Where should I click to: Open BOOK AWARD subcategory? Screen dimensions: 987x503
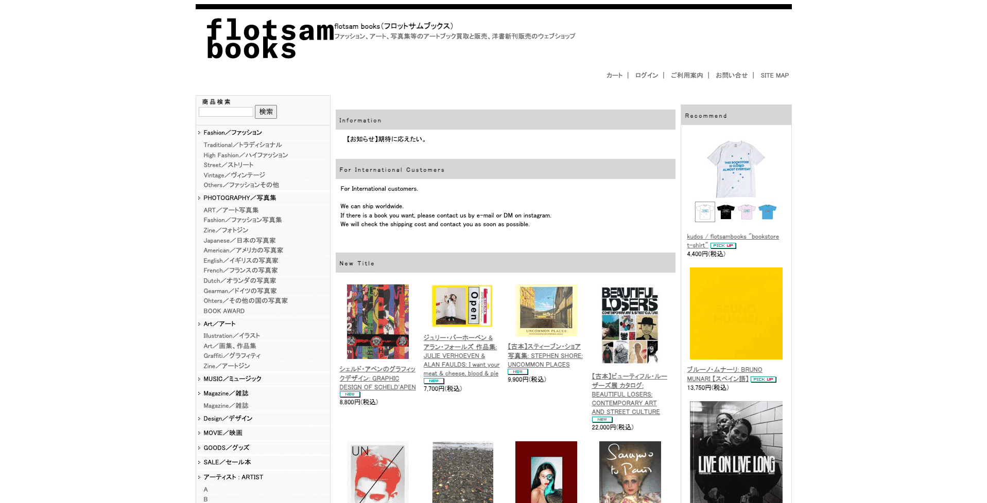[x=224, y=311]
